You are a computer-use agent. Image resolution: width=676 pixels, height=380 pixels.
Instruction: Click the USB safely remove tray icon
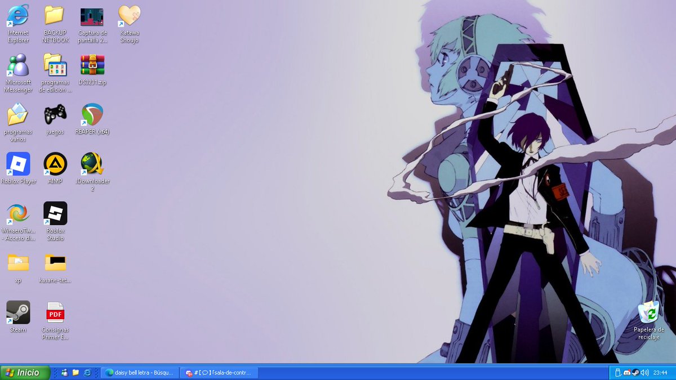coord(618,373)
